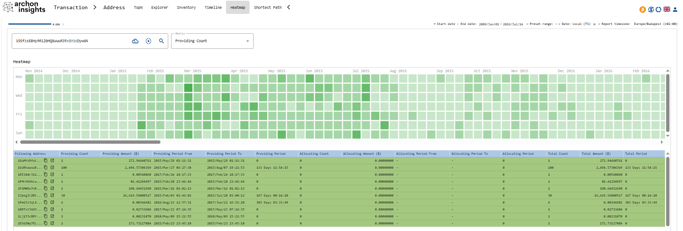Viewport: 683px width, 231px height.
Task: Click the dollar exchange icon
Action: click(x=651, y=10)
